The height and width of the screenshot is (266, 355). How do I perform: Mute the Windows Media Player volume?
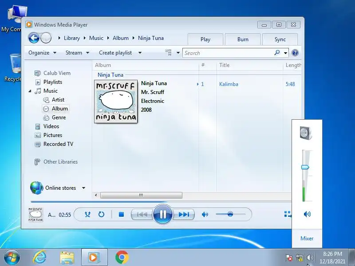click(x=205, y=214)
